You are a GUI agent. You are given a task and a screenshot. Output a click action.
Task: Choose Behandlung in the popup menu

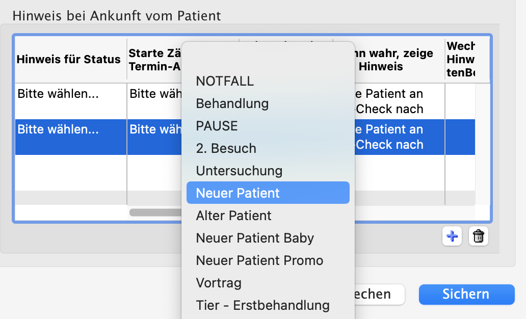232,103
